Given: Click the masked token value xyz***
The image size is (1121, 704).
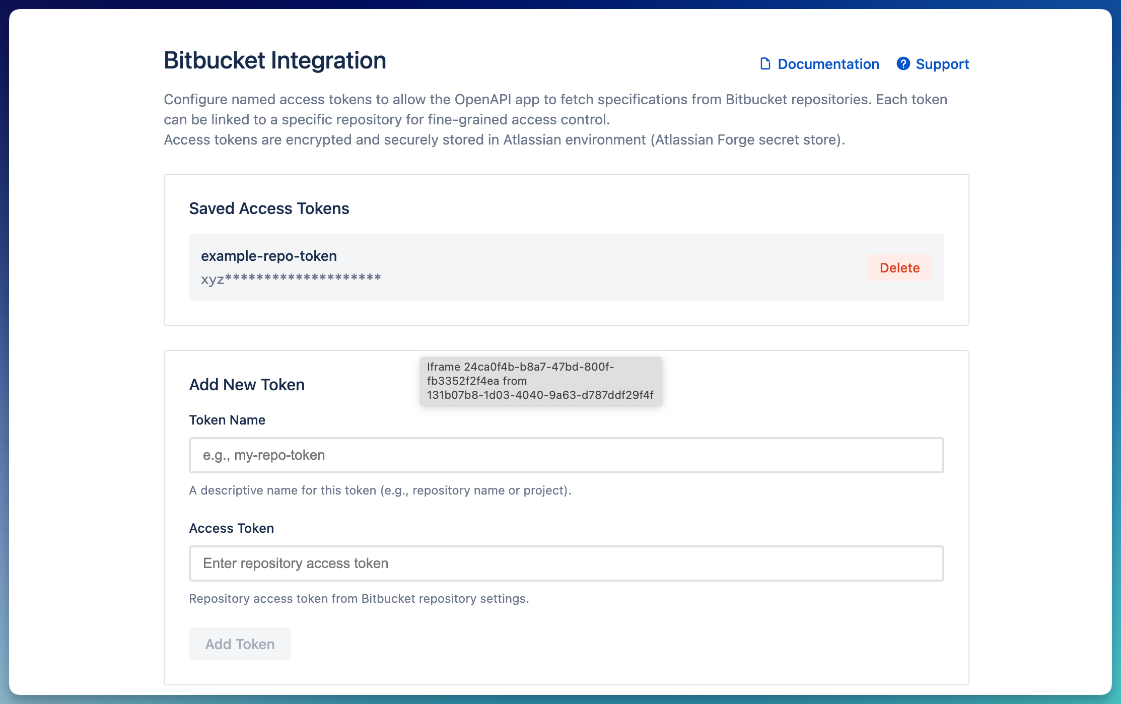Looking at the screenshot, I should coord(291,277).
